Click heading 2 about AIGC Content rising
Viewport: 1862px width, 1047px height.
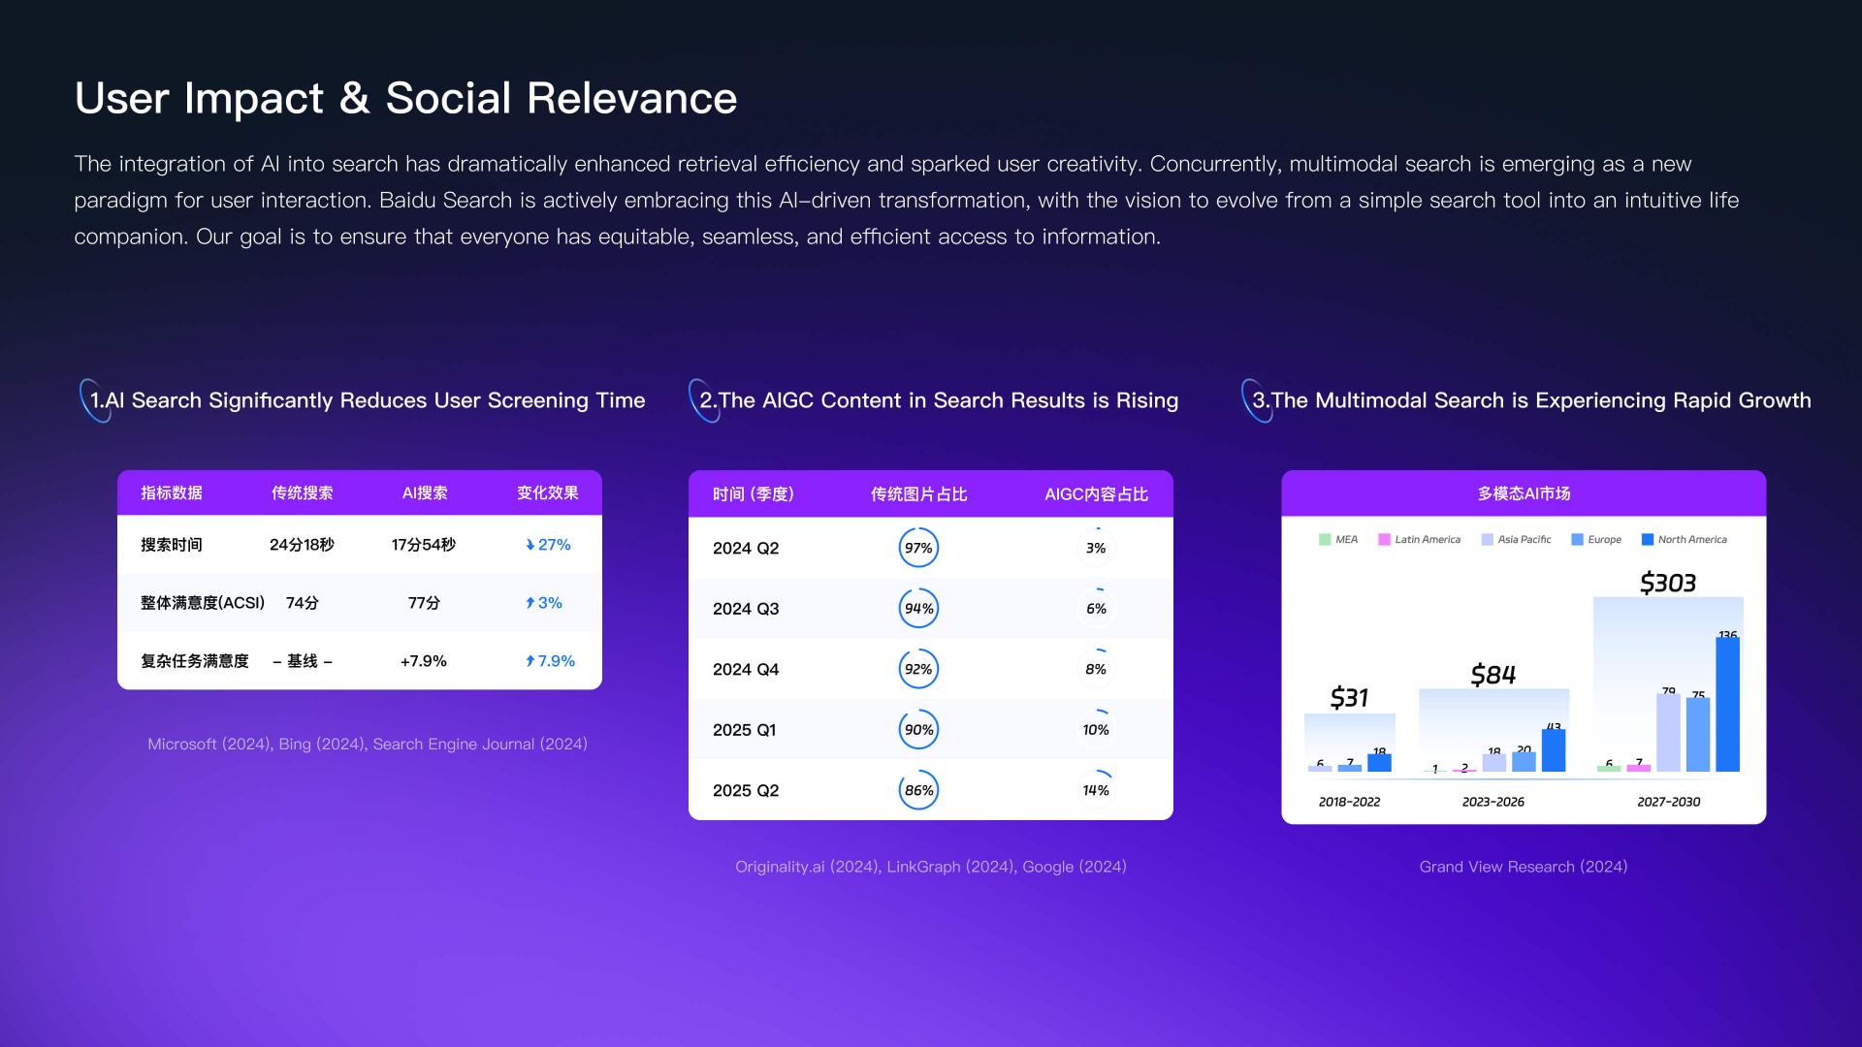(x=939, y=400)
